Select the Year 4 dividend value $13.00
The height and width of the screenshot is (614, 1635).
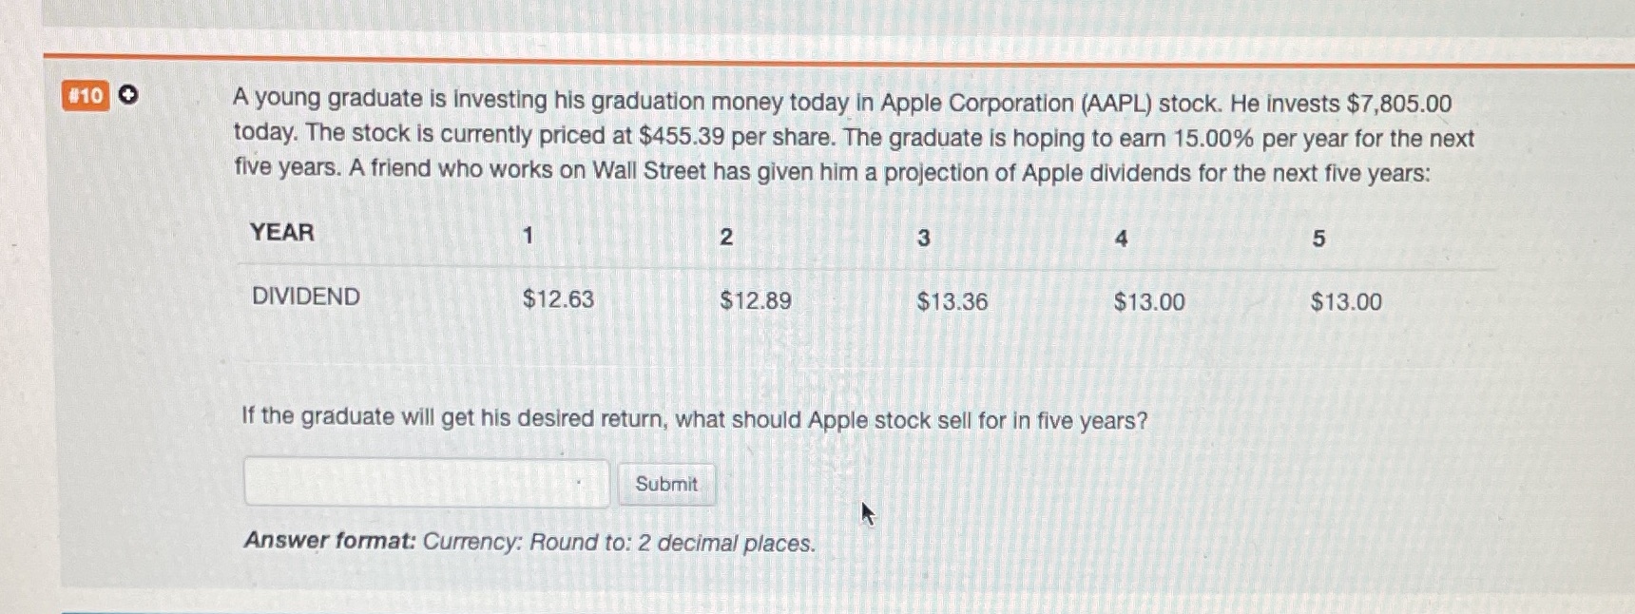(x=1149, y=302)
